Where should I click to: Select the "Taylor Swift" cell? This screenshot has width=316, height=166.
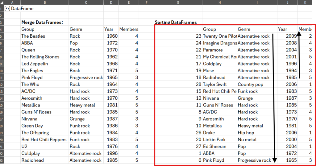219,85
